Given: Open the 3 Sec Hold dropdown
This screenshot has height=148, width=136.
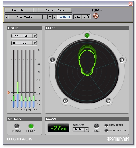Looking at the screenshot, I should coord(24,43).
